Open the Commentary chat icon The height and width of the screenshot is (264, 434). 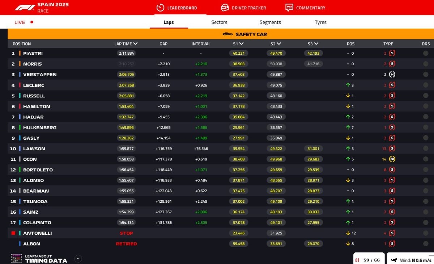click(x=289, y=8)
